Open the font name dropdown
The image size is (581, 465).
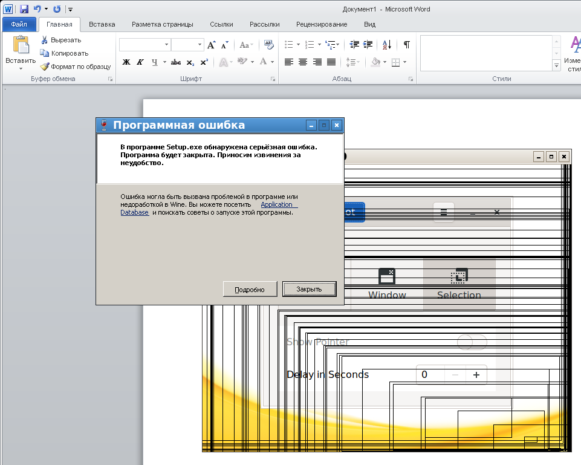tap(166, 45)
